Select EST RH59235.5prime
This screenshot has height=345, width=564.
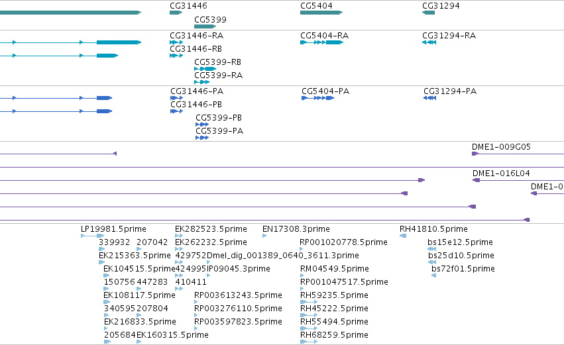pyautogui.click(x=334, y=296)
